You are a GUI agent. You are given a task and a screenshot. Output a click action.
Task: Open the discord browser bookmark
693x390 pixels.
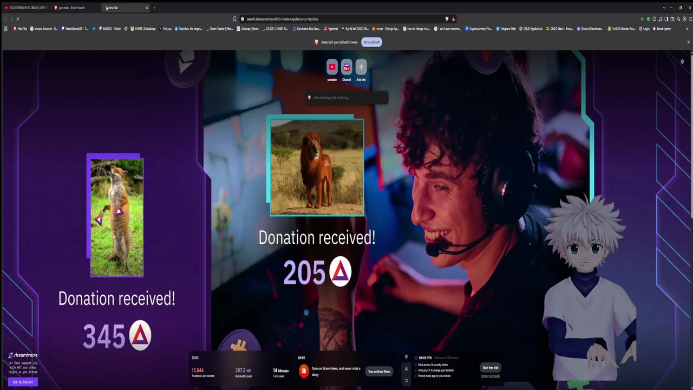(44, 29)
